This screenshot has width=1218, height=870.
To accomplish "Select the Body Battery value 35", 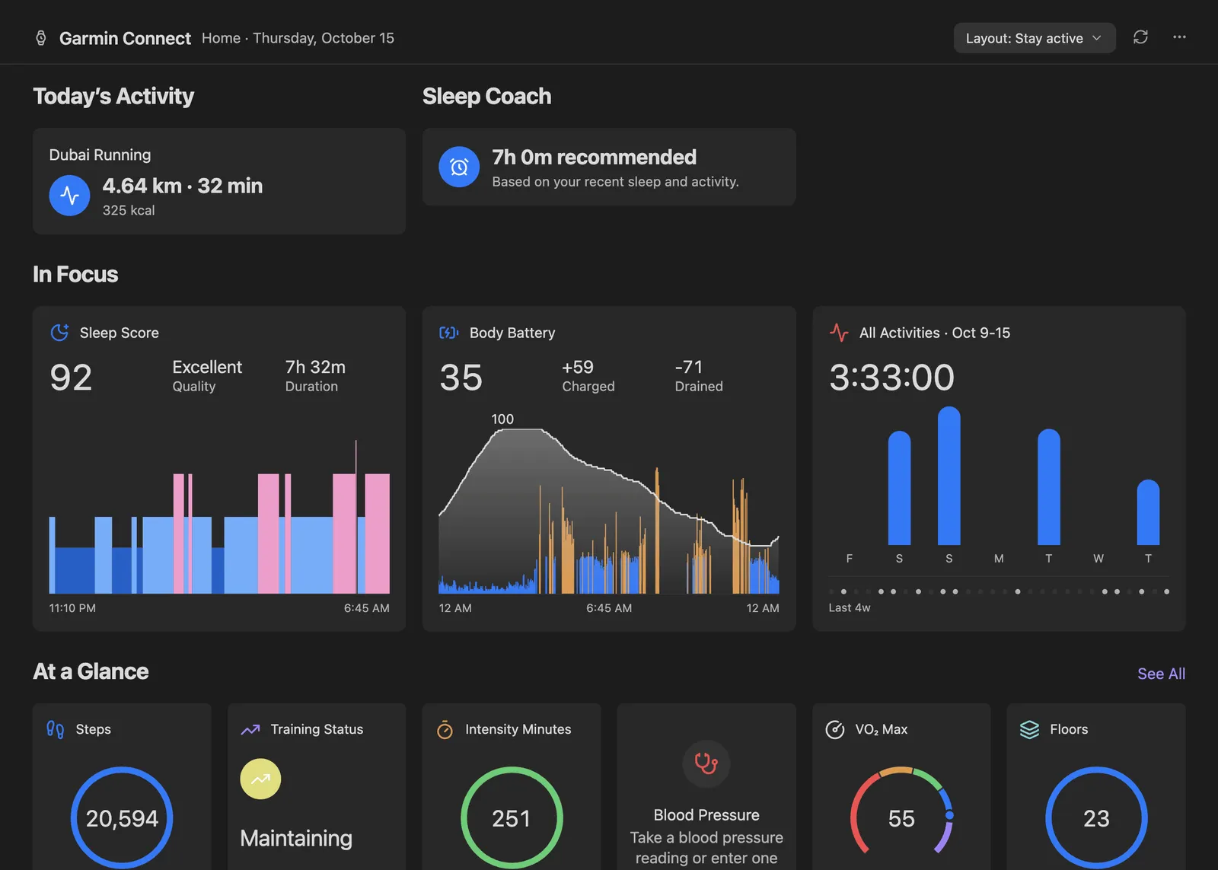I will 461,378.
